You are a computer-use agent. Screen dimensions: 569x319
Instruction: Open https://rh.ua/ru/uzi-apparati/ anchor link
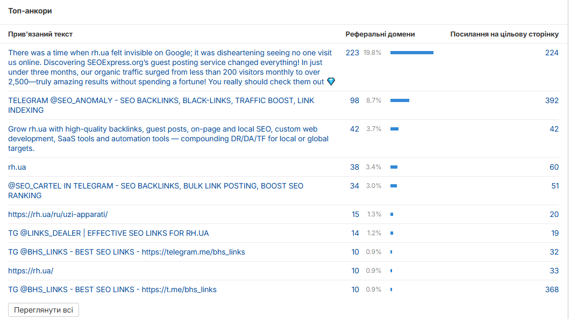point(58,214)
